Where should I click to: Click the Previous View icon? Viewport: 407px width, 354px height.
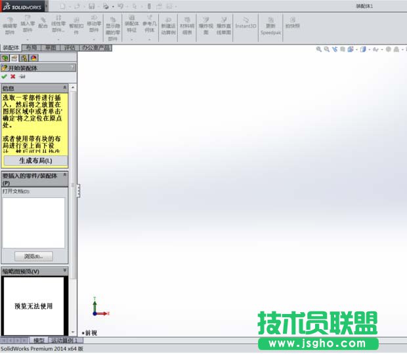[x=335, y=49]
